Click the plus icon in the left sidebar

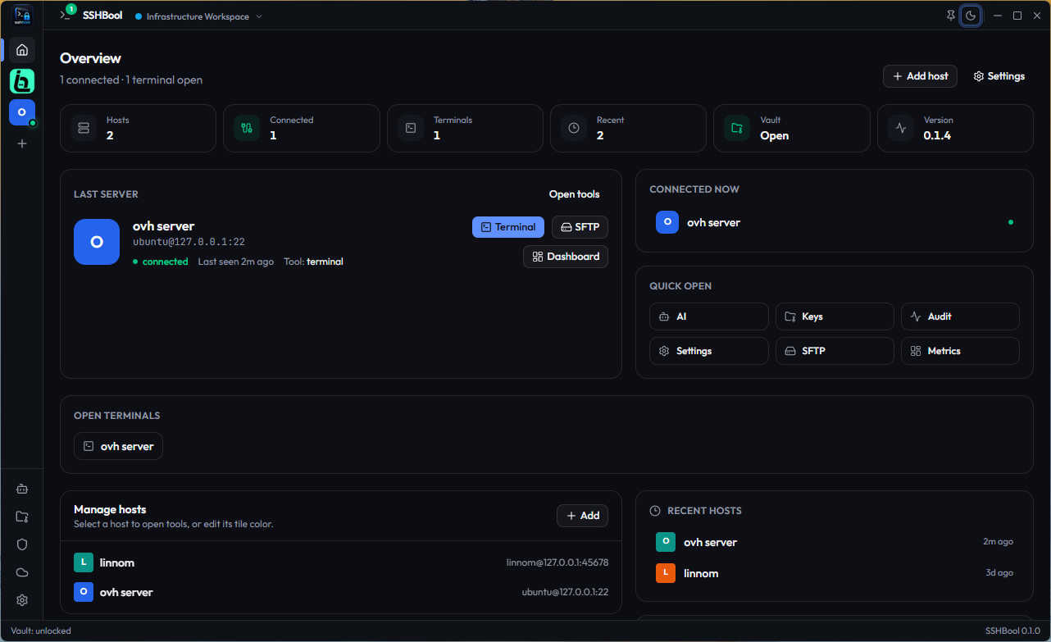pyautogui.click(x=22, y=143)
